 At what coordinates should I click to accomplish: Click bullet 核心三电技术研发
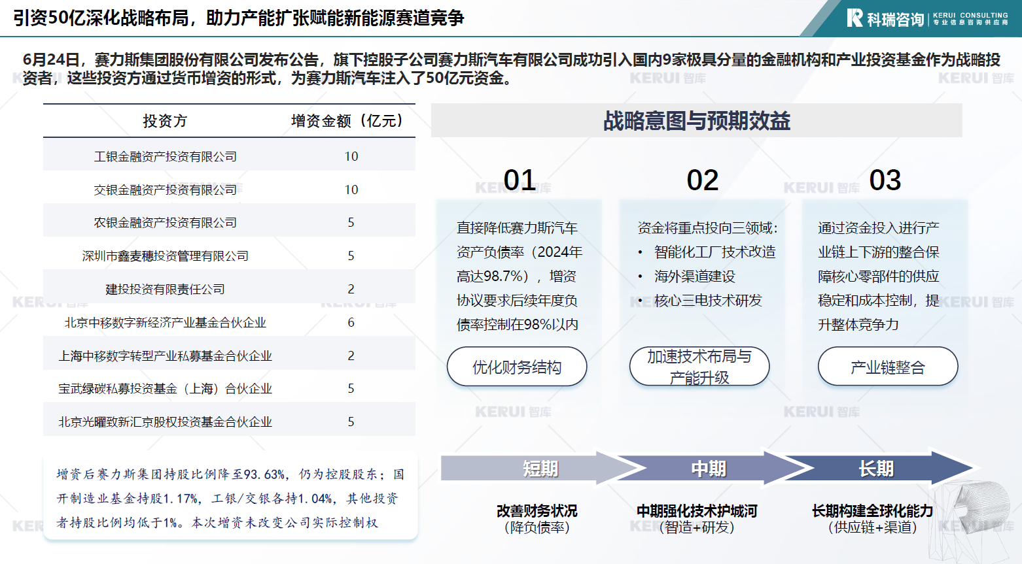click(x=709, y=300)
